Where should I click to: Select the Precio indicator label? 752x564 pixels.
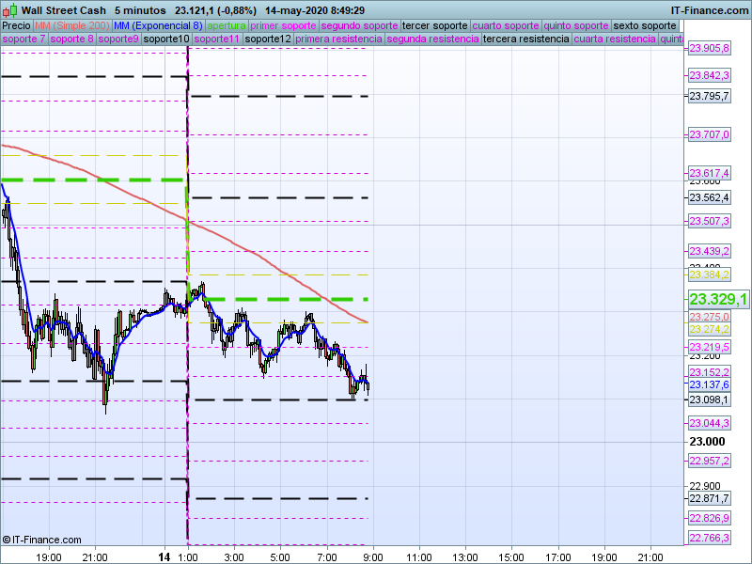pos(16,26)
